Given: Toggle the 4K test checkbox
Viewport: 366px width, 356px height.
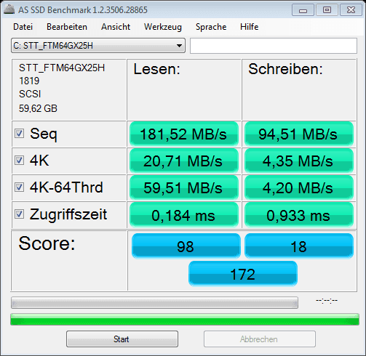Looking at the screenshot, I should click(x=19, y=161).
